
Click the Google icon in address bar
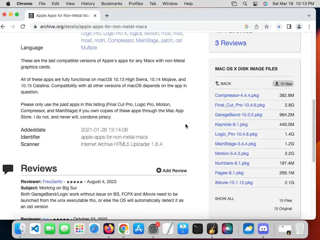click(x=247, y=27)
